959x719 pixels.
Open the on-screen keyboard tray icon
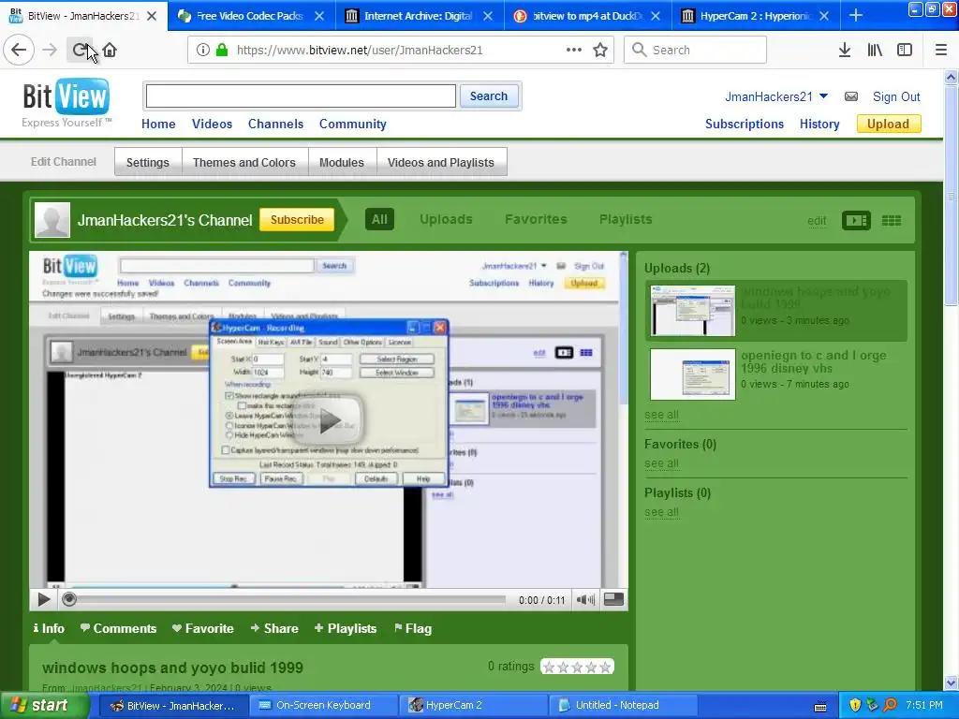coord(820,706)
